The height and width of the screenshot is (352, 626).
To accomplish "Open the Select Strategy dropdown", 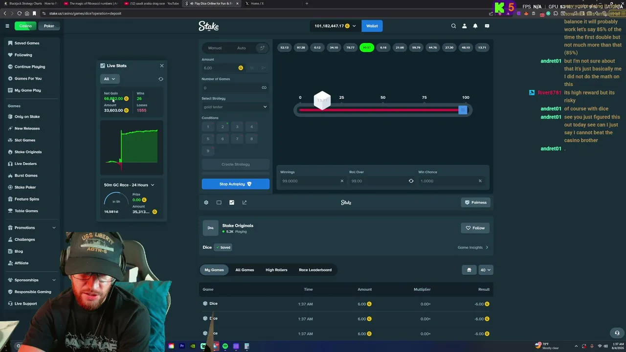I will tap(235, 107).
